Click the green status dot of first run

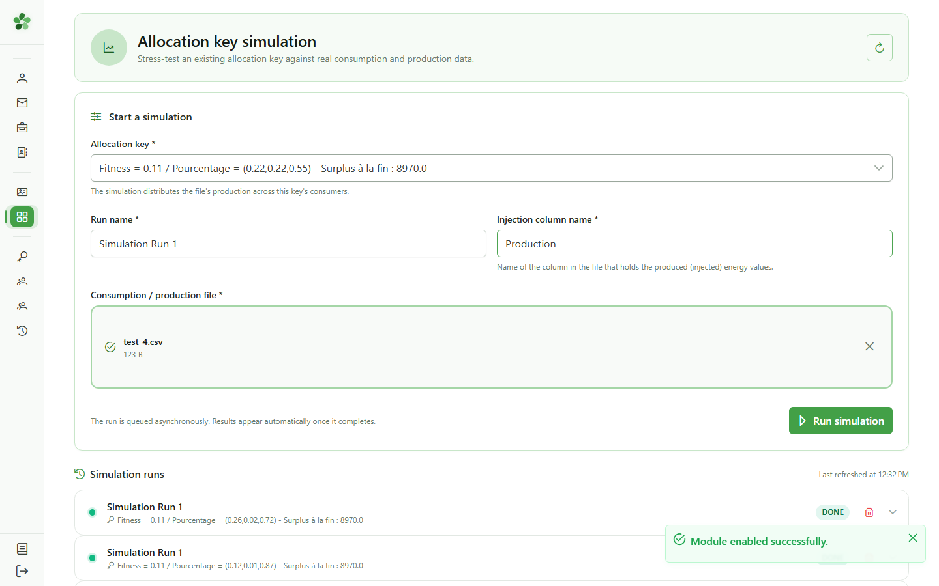click(x=92, y=512)
